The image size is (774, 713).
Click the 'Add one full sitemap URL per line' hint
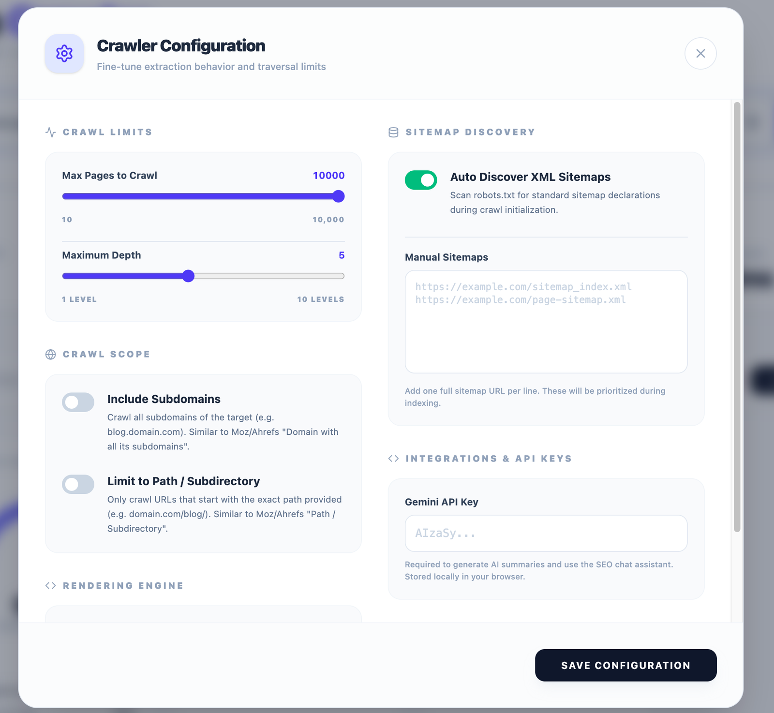click(x=535, y=397)
